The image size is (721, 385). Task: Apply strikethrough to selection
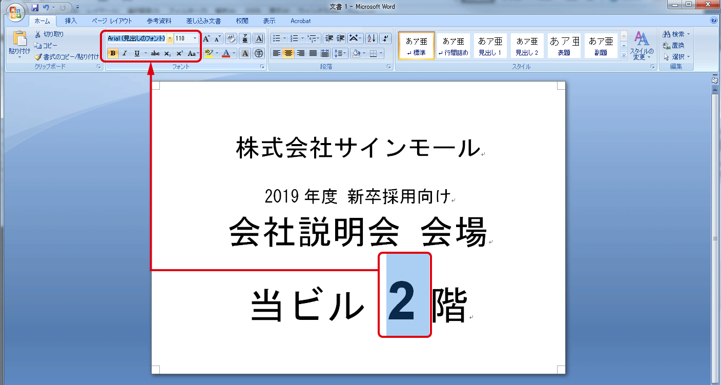click(x=155, y=53)
